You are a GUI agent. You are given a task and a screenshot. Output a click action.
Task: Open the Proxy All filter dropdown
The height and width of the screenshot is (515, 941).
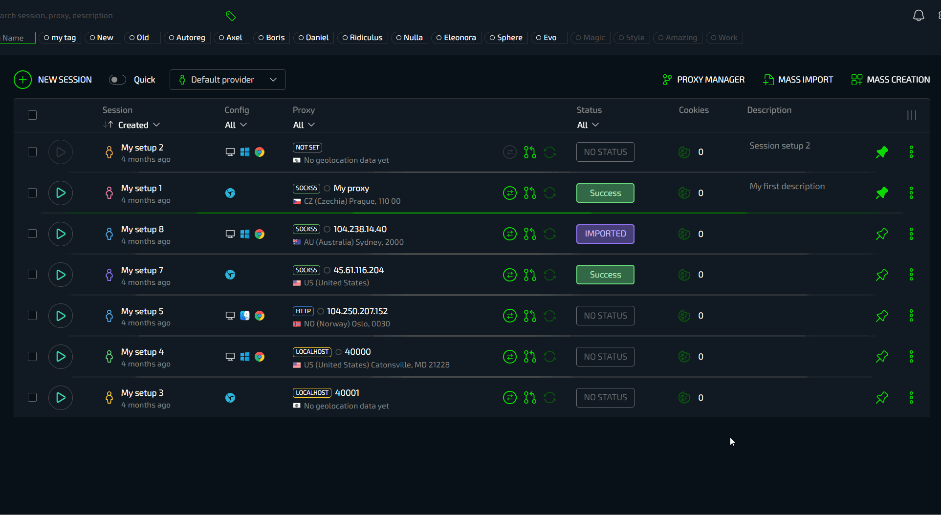[x=304, y=125]
